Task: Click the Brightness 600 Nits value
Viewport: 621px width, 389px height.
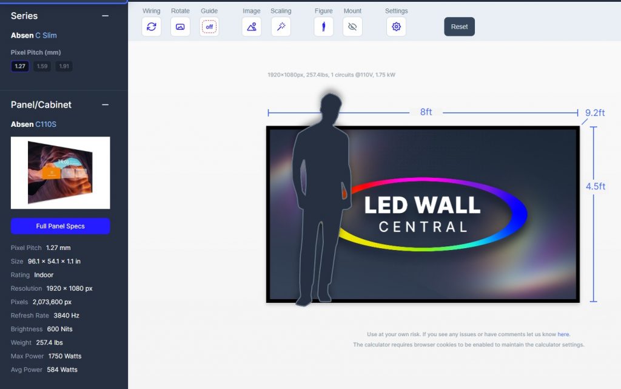Action: click(60, 329)
